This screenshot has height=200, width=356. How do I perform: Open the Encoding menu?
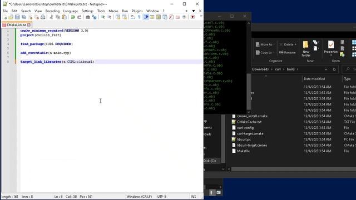(x=52, y=11)
